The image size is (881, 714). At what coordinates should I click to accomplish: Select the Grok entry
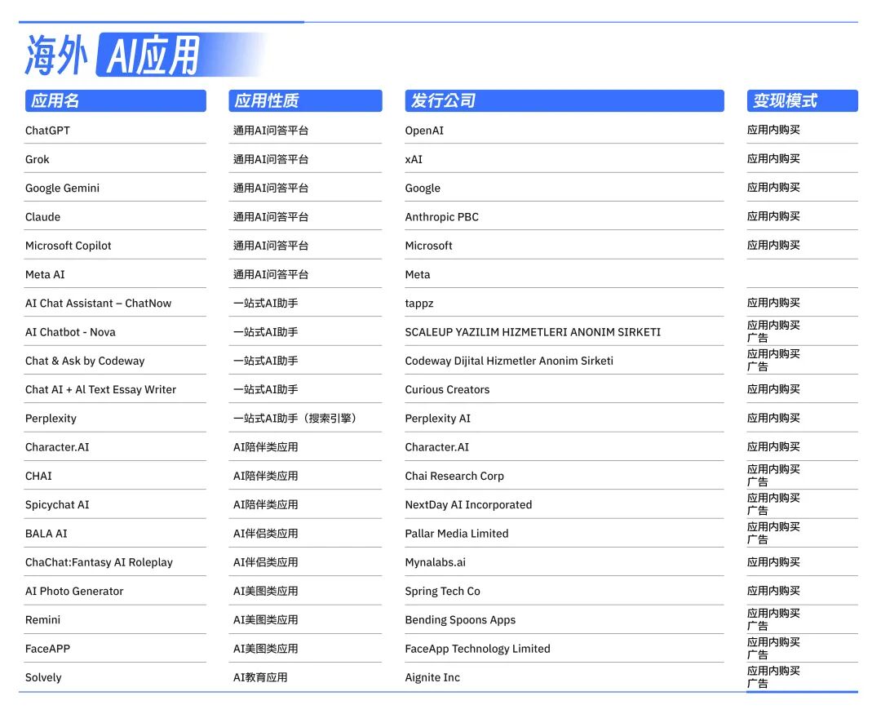[36, 159]
